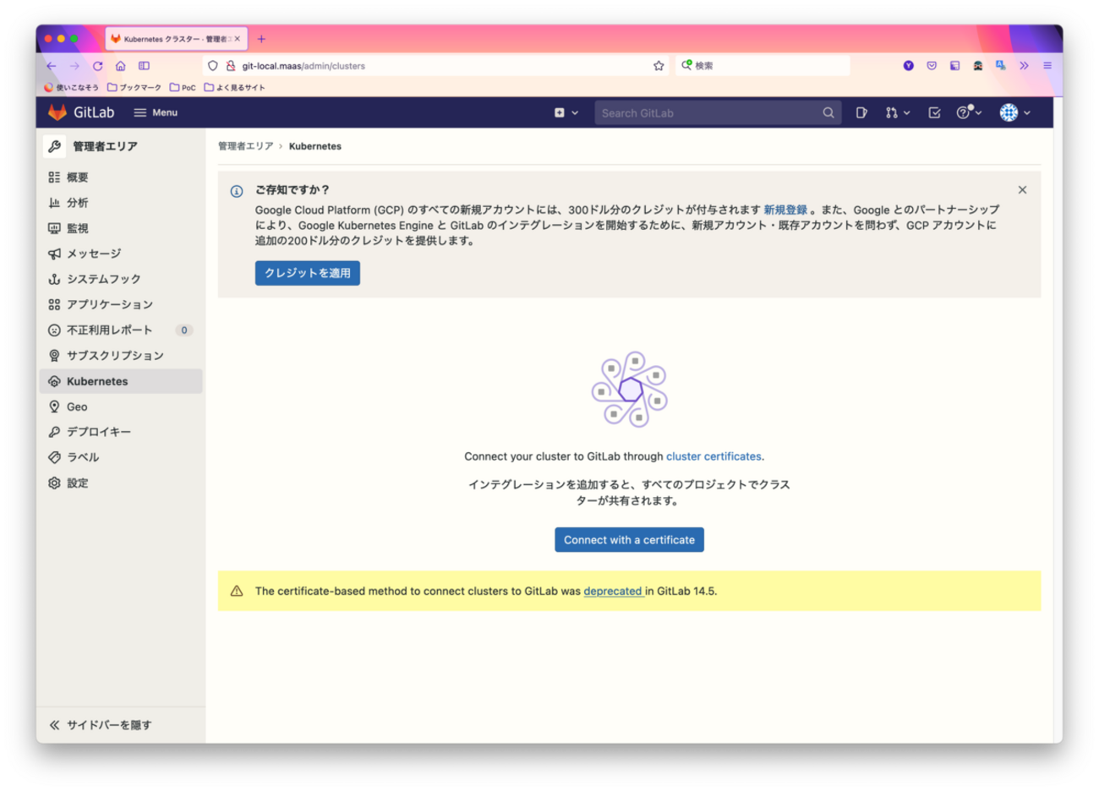Open the 使いこなそう bookmark
This screenshot has width=1099, height=791.
pos(71,87)
